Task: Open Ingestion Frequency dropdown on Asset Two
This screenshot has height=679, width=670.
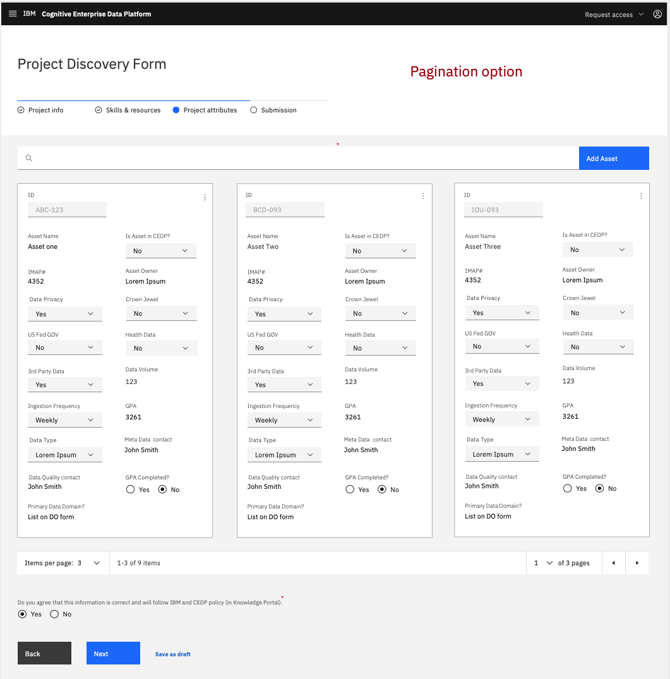Action: [284, 420]
